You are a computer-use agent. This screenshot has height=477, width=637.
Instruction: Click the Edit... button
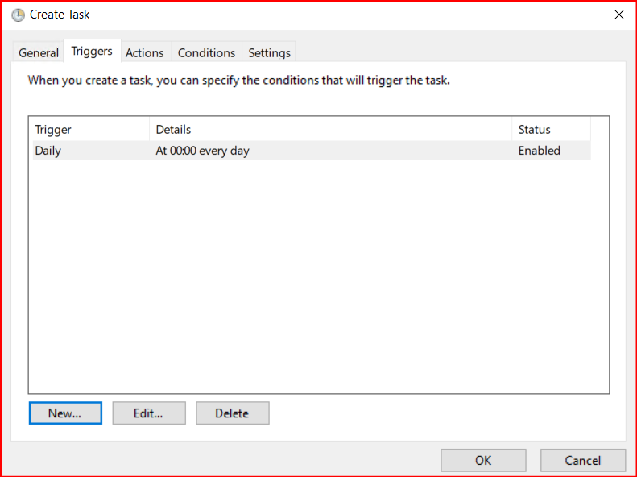(149, 413)
